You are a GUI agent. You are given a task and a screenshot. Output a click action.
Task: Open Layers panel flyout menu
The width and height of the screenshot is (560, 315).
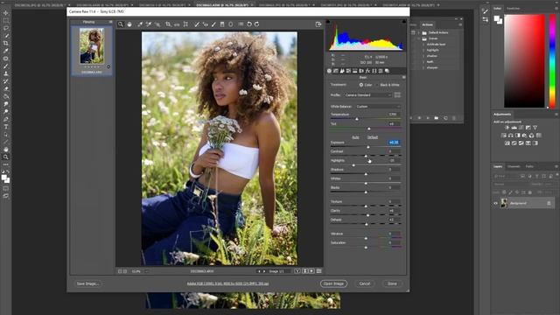coord(556,166)
